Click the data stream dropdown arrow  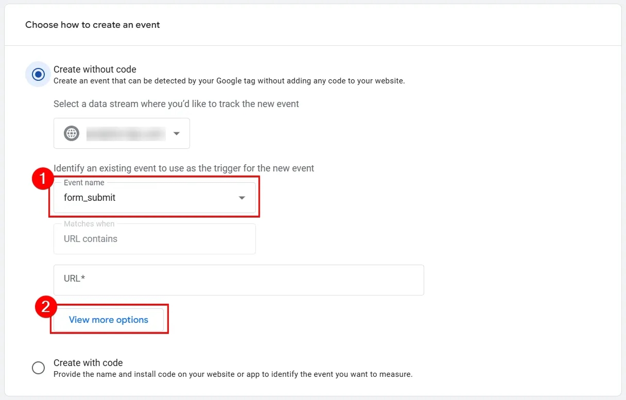click(177, 133)
